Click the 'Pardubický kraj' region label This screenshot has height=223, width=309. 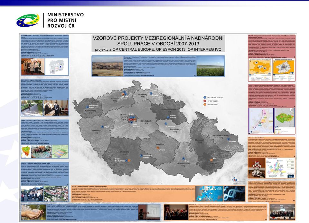point(175,131)
